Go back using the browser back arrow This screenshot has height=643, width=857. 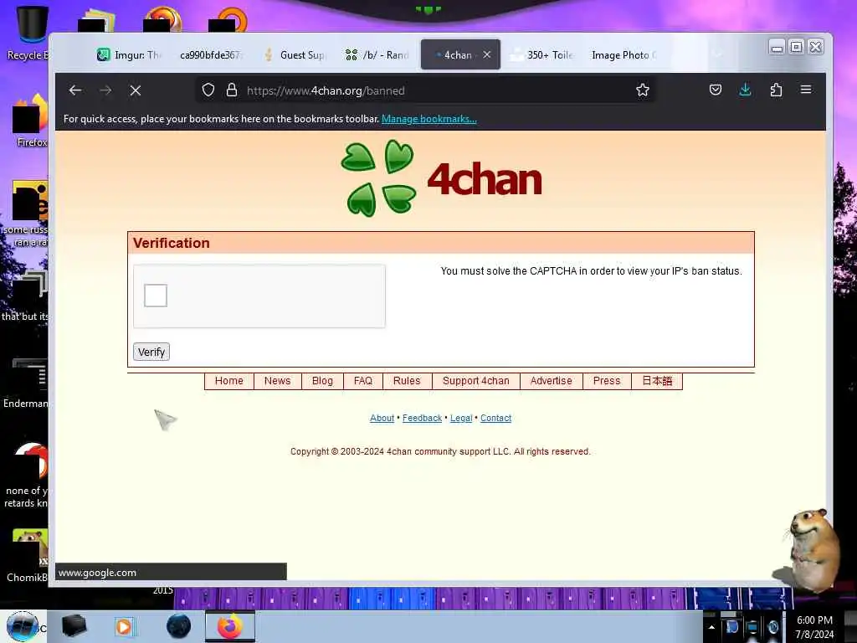click(75, 90)
